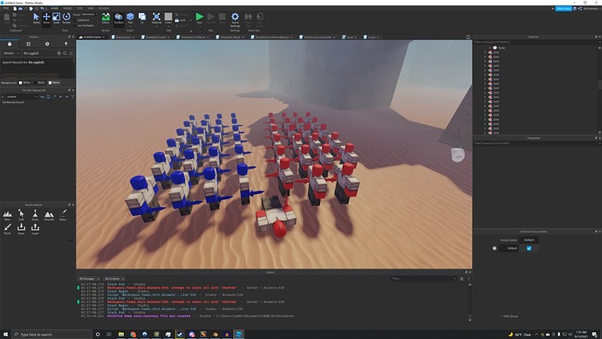Click the What's New button

564,9
